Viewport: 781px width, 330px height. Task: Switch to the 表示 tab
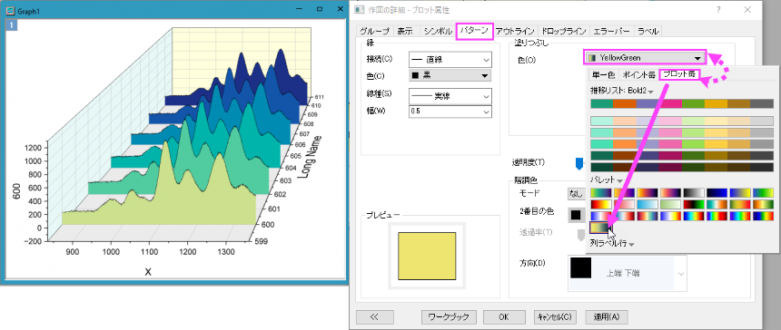click(x=406, y=32)
